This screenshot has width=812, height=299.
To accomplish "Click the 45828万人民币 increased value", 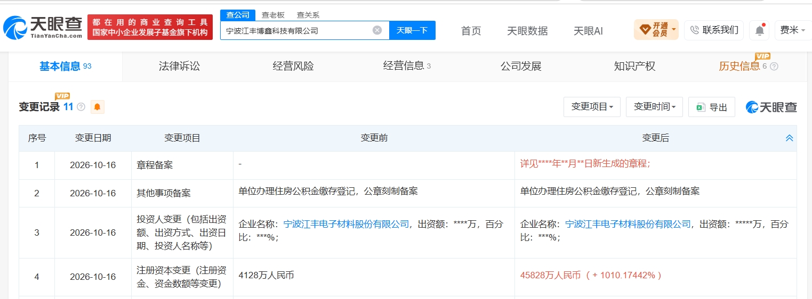I will [x=591, y=275].
